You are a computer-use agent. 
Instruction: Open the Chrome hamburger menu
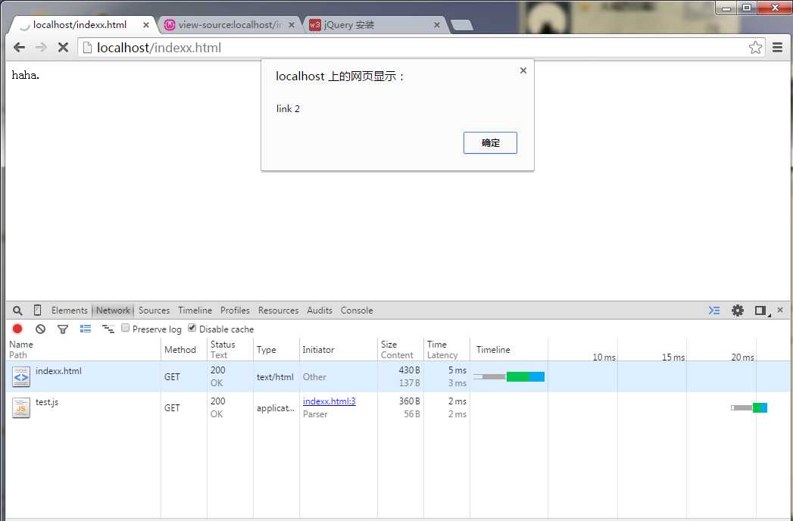coord(777,48)
